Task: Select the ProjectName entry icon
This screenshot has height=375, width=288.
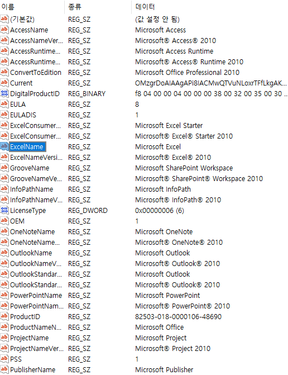Action: tap(4, 338)
